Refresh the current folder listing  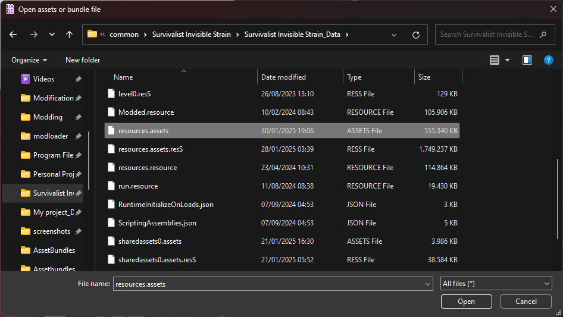click(415, 34)
